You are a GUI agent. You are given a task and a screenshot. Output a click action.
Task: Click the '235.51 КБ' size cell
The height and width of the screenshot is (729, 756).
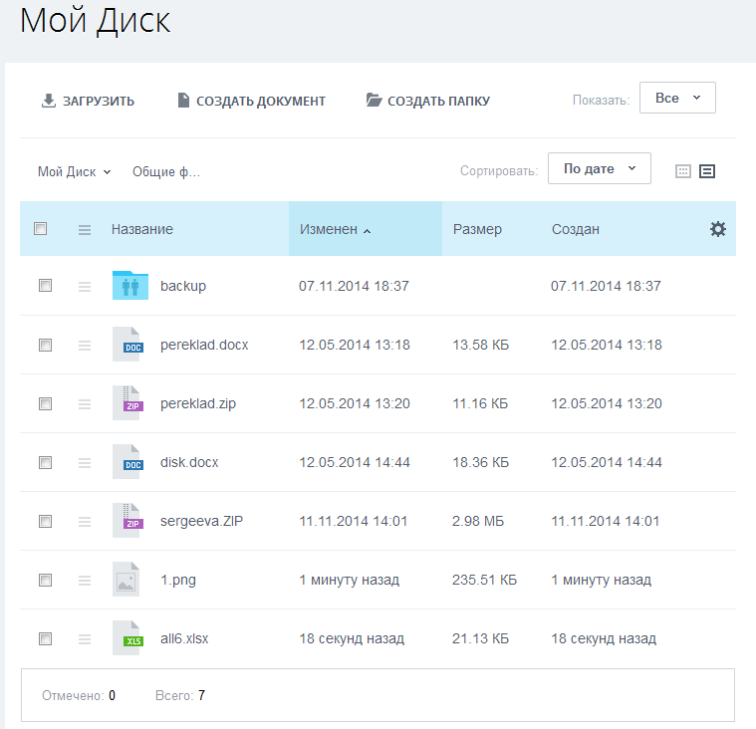(x=484, y=580)
